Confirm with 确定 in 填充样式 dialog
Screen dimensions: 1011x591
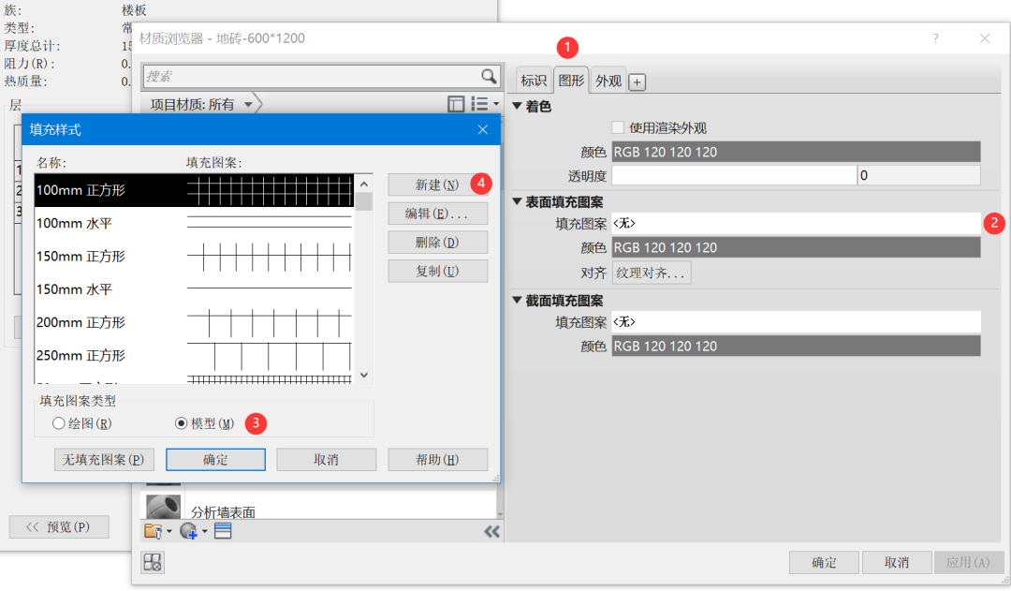point(215,460)
